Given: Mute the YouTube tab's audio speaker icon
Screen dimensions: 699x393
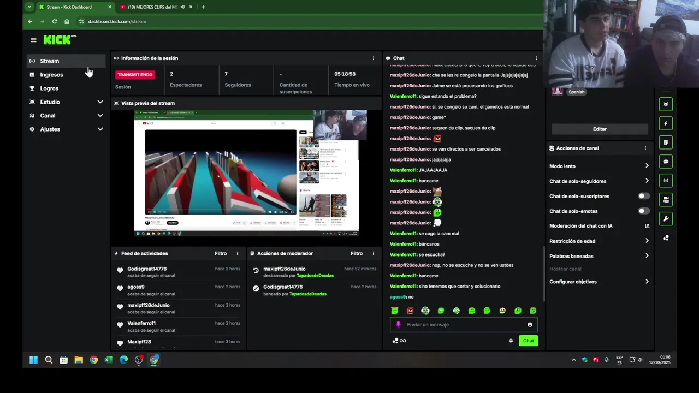Looking at the screenshot, I should pos(182,7).
